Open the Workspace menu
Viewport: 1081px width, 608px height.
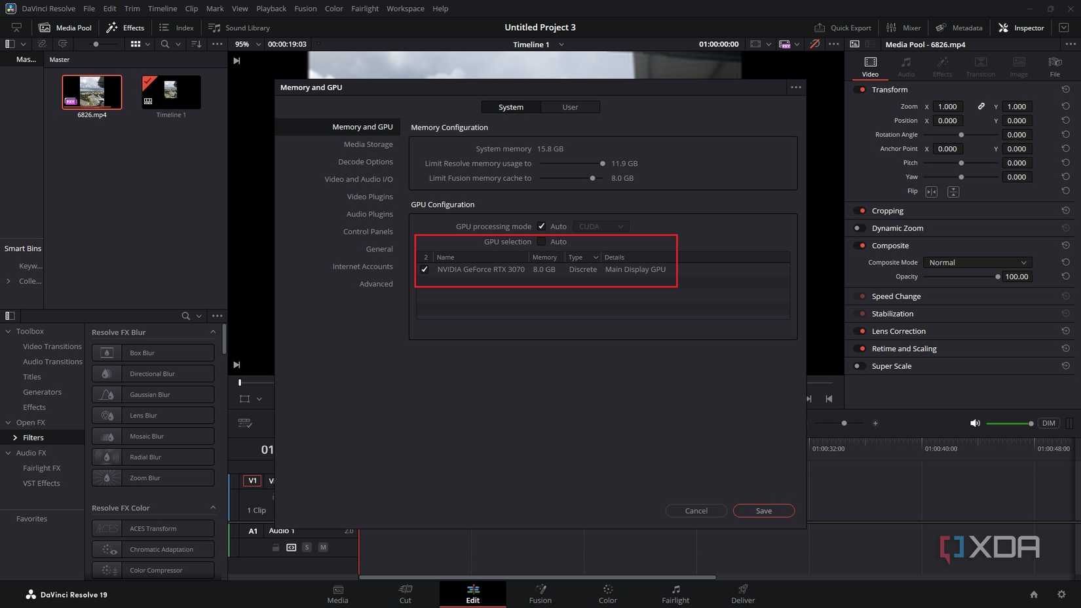point(405,9)
